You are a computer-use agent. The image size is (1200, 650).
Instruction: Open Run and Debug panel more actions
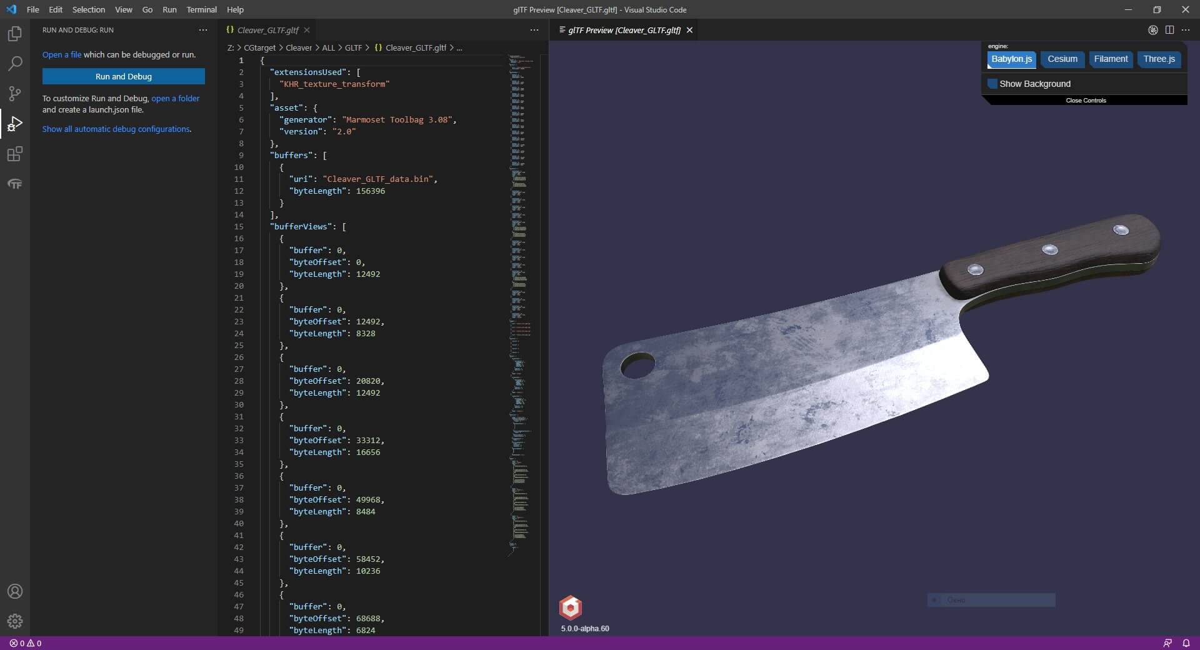[203, 30]
